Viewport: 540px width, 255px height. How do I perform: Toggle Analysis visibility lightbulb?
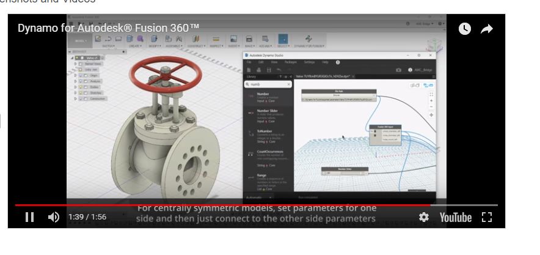pos(81,81)
